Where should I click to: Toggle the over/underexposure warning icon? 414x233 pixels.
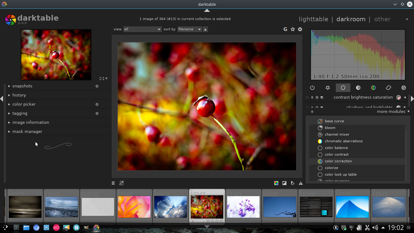coord(284,183)
